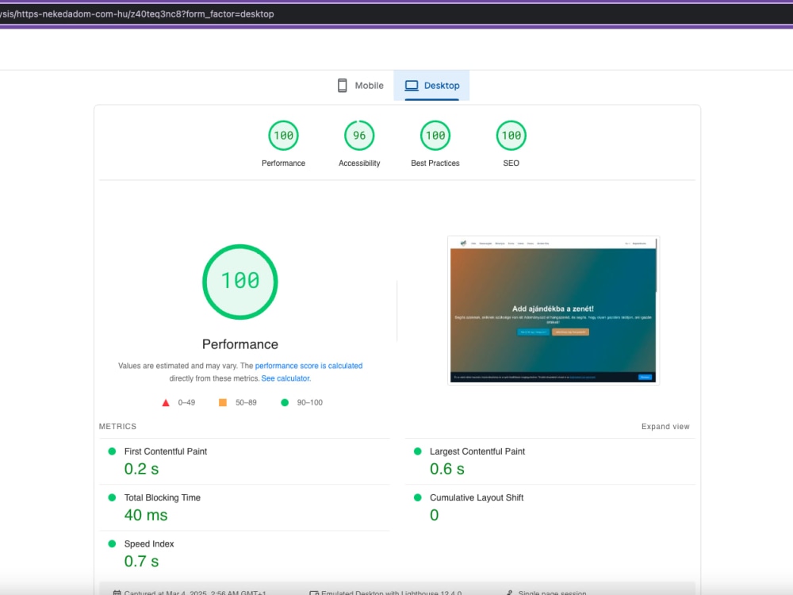The width and height of the screenshot is (793, 595).
Task: Click the Largest Contentful Paint metric label
Action: (x=477, y=451)
